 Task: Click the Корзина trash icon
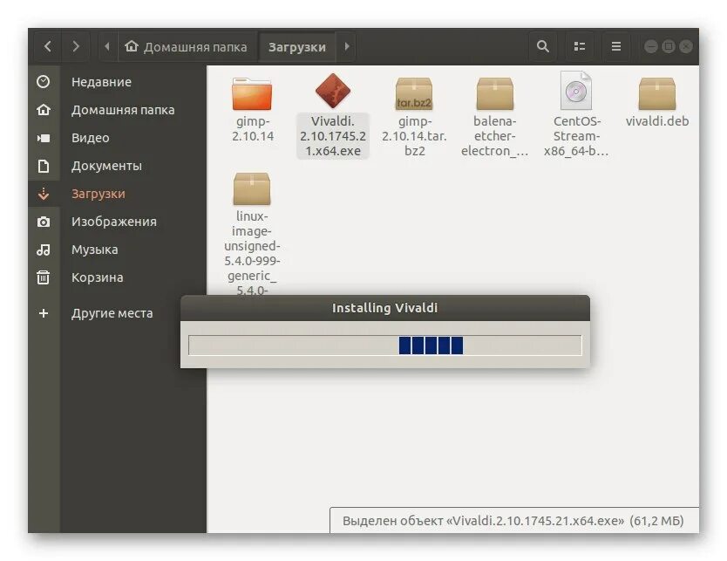point(43,277)
